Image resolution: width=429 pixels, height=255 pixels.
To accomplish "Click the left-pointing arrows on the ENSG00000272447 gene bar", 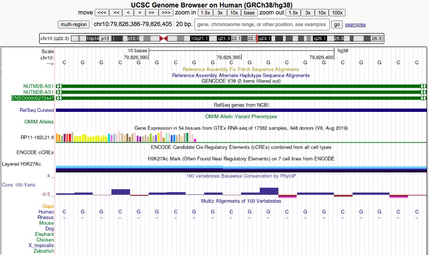I will [59, 98].
